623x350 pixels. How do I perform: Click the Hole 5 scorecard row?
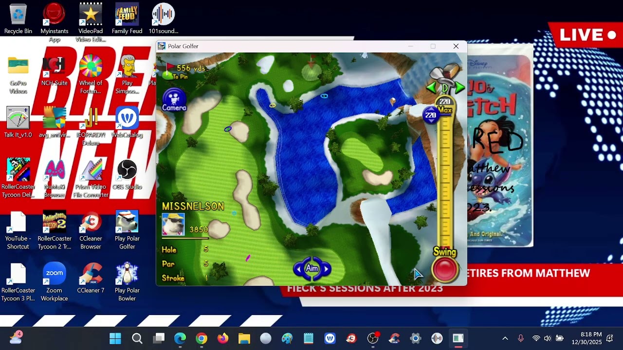pos(185,249)
